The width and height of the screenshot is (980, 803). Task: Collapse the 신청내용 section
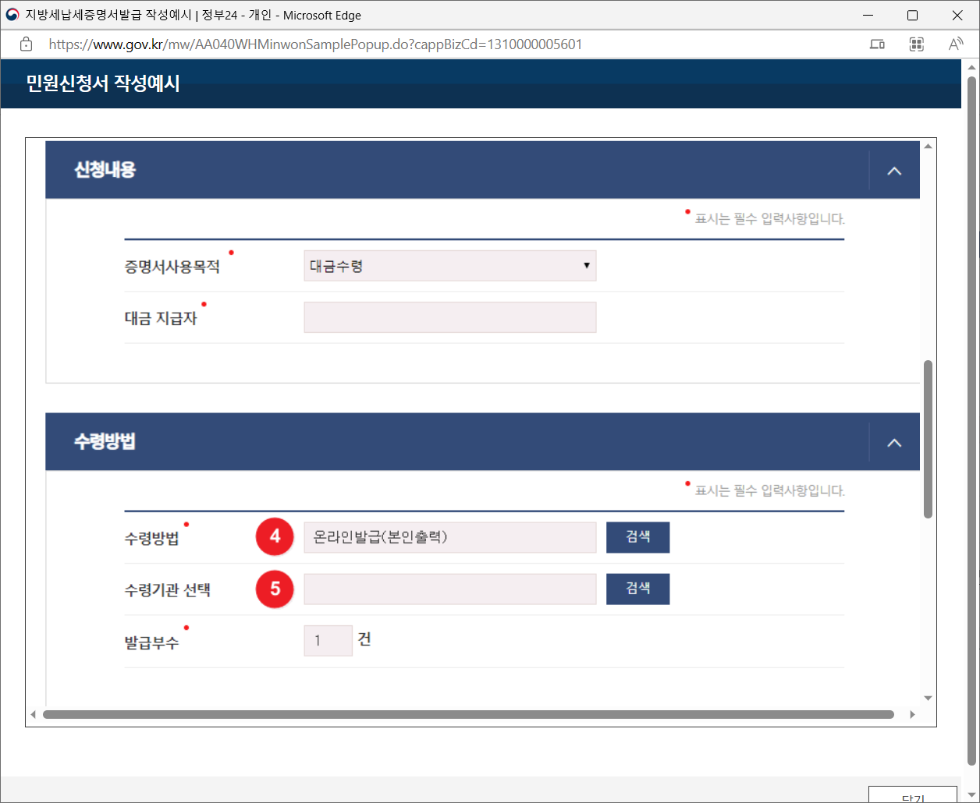pyautogui.click(x=894, y=170)
